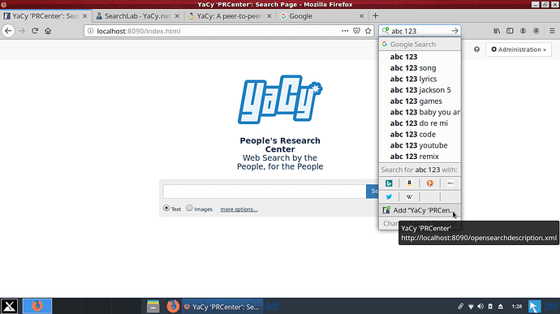Reload the current page
Screen dimensions: 560x314
coord(35,31)
